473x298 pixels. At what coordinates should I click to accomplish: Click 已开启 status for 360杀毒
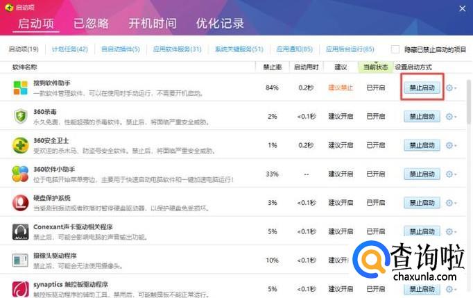pos(376,117)
